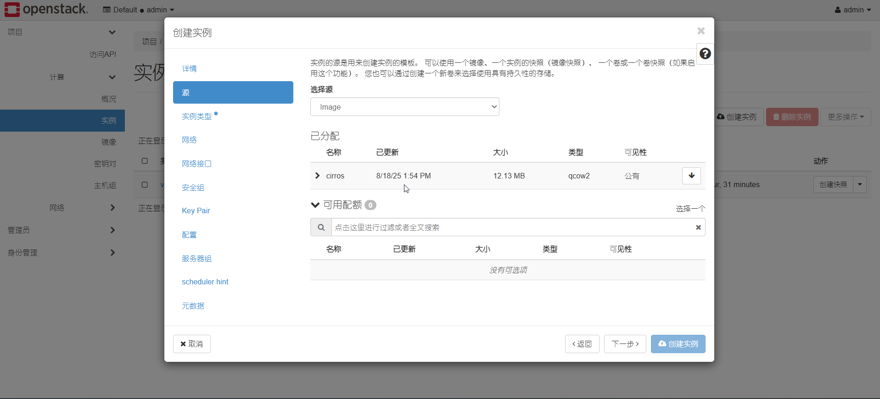Screen dimensions: 880x399
Task: Open the 选择源 Image dropdown
Action: pyautogui.click(x=405, y=107)
